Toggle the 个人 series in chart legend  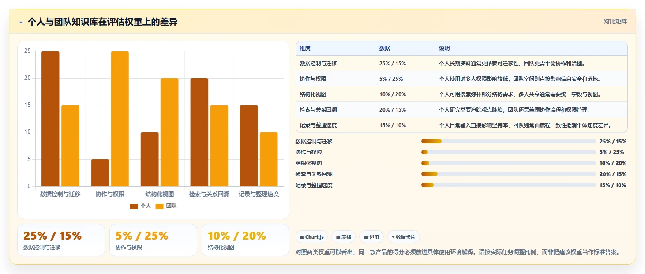coord(140,206)
